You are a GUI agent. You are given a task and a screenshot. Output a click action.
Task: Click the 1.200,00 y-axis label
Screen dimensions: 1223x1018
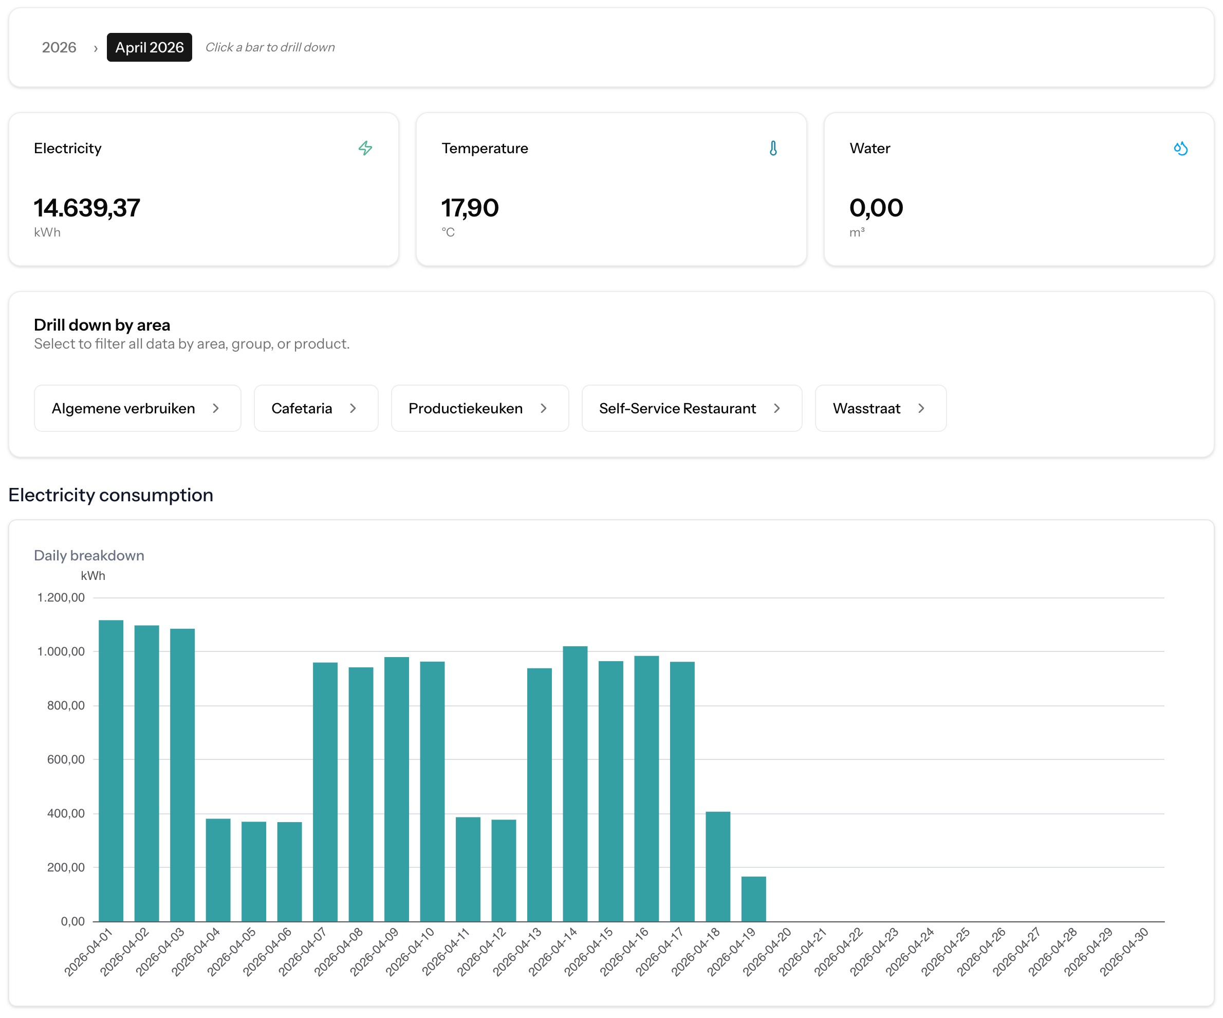click(61, 597)
